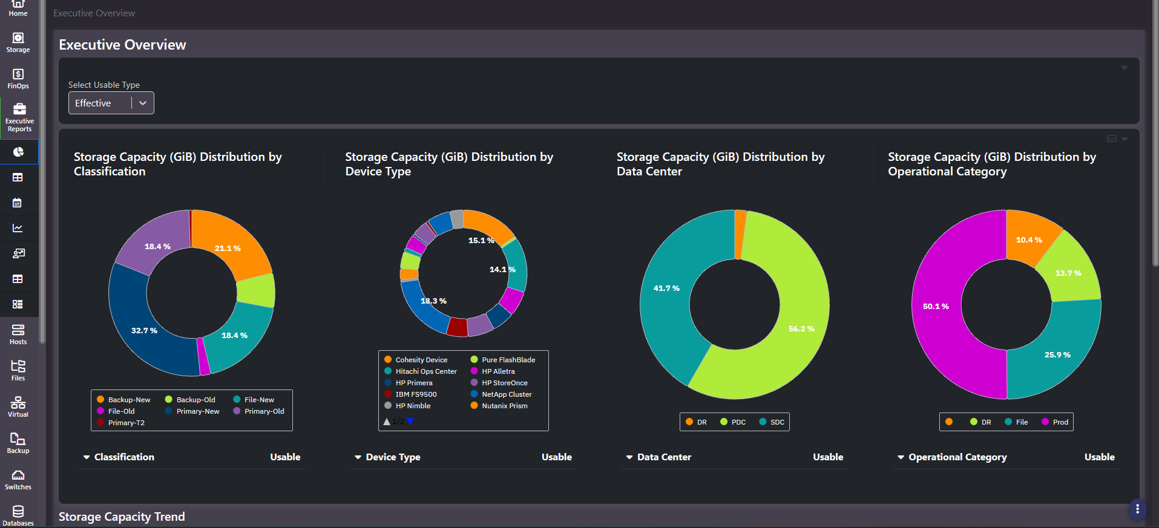The image size is (1159, 528).
Task: Select the pie chart report icon
Action: pyautogui.click(x=18, y=152)
